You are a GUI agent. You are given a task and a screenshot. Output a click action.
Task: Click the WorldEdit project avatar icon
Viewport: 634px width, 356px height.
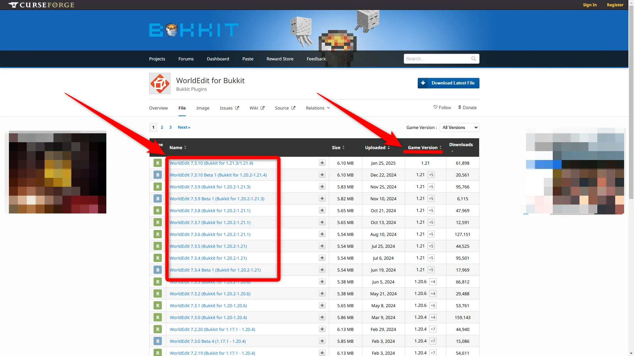pyautogui.click(x=160, y=83)
